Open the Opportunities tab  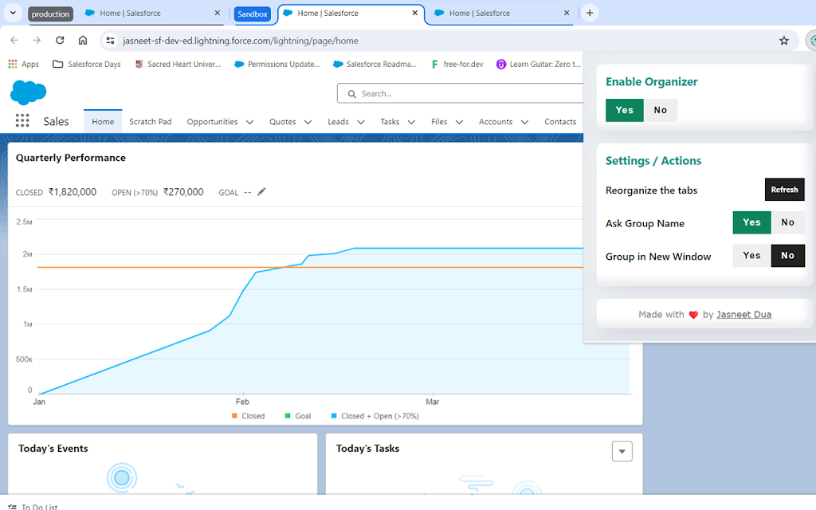click(212, 122)
